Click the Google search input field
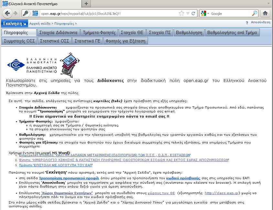 pos(231,14)
